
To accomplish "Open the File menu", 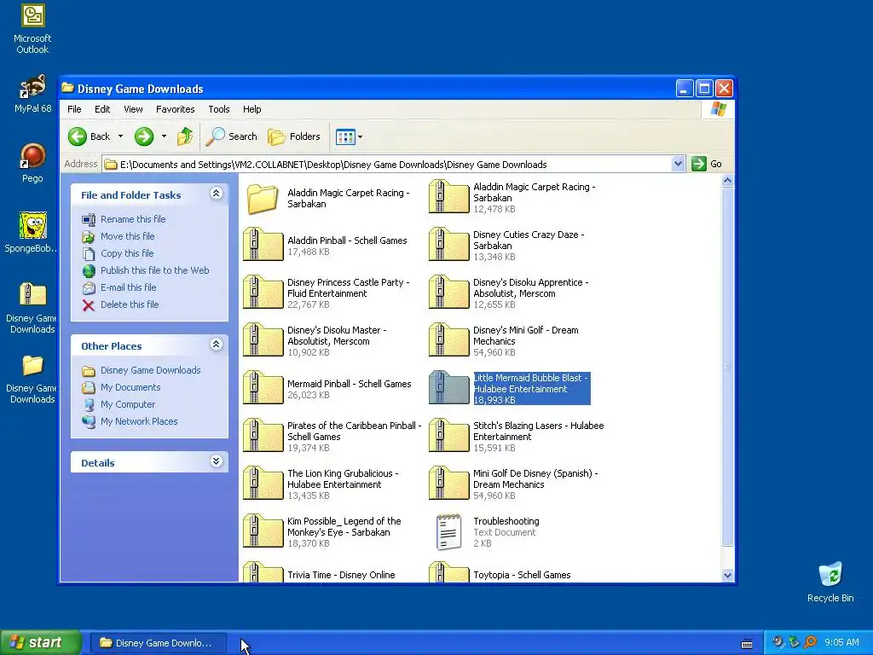I will pyautogui.click(x=74, y=109).
